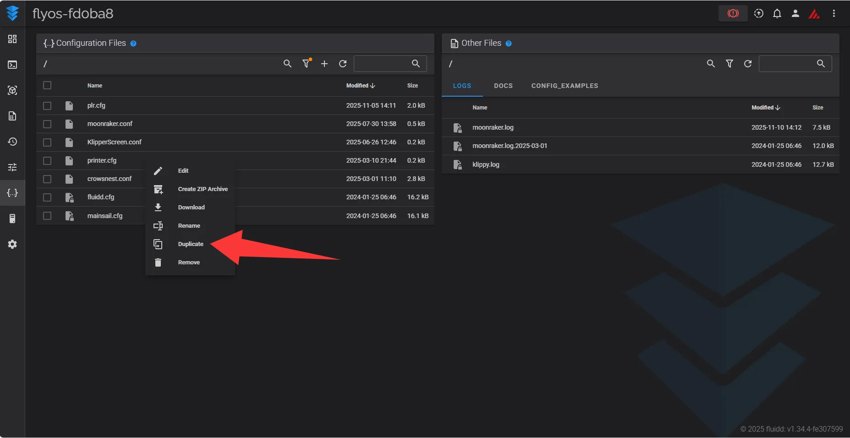Screen dimensions: 850x438
Task: Open the moonraker.log file row
Action: click(493, 127)
